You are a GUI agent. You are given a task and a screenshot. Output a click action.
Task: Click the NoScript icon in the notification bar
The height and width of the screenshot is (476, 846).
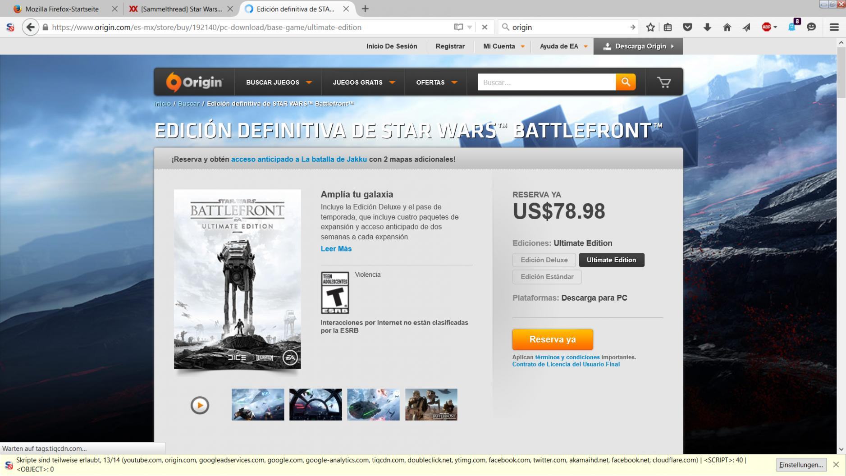[x=9, y=465]
